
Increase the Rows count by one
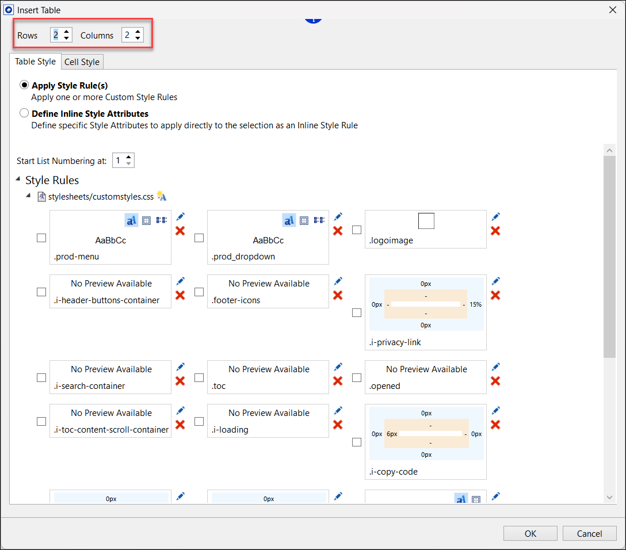(67, 32)
